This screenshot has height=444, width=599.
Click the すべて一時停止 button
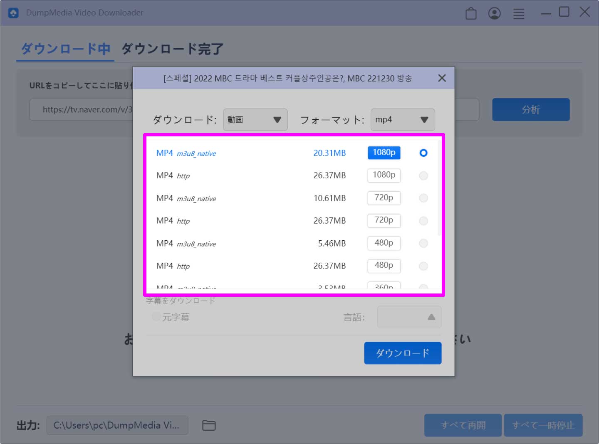[543, 425]
